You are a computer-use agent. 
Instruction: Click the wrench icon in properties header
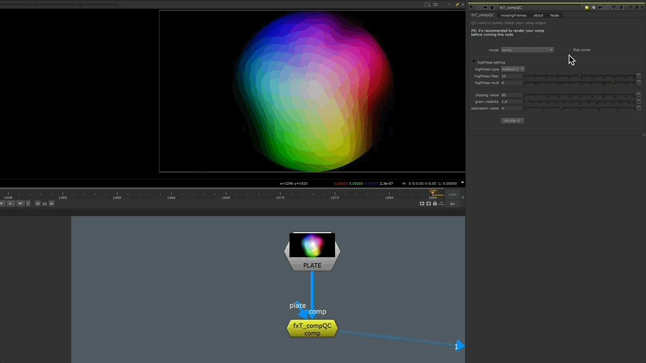click(492, 8)
